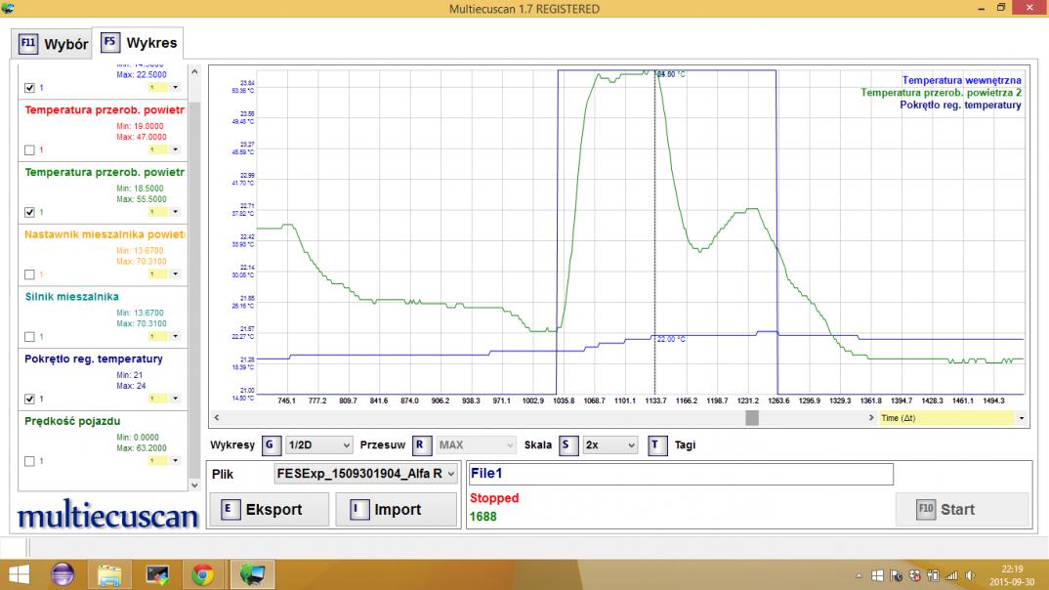Click the E icon on Eksport

230,510
